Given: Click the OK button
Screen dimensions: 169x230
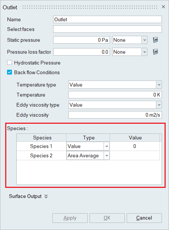Looking at the screenshot, I should 107,218.
